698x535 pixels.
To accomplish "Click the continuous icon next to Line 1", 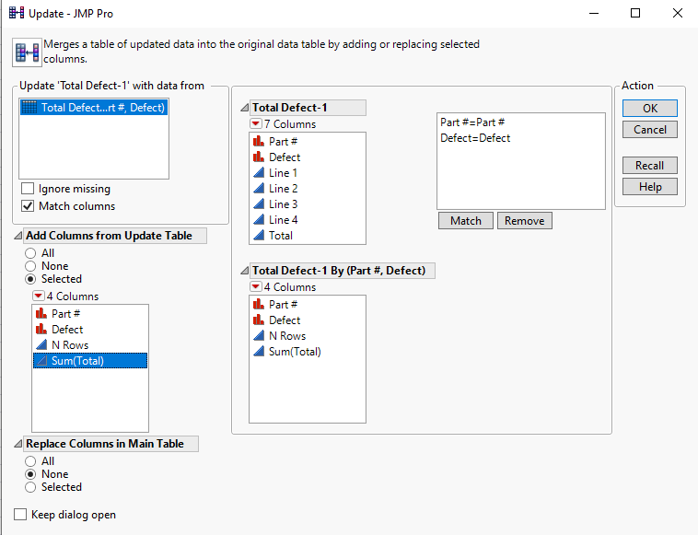I will 259,173.
